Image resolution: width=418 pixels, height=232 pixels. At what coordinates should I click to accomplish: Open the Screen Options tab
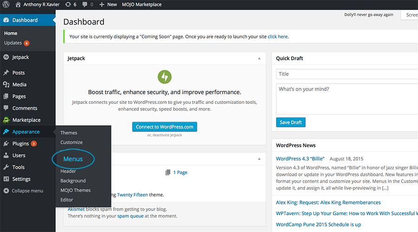point(411,15)
